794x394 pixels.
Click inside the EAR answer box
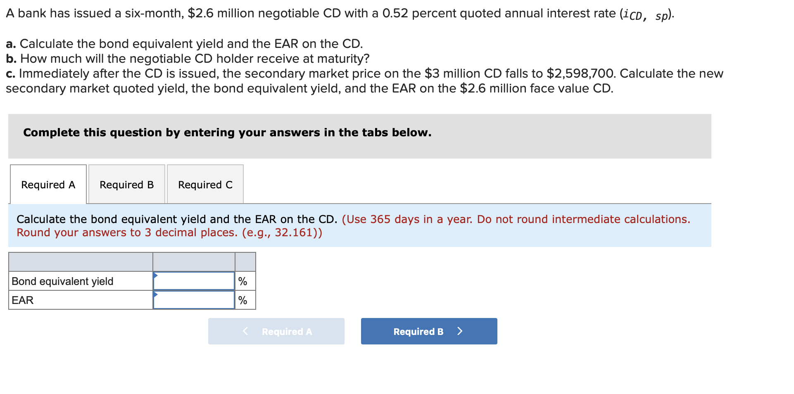pyautogui.click(x=194, y=300)
